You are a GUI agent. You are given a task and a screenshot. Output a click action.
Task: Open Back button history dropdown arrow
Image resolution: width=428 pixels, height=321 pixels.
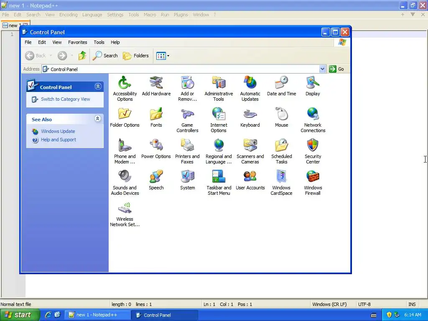click(x=51, y=56)
